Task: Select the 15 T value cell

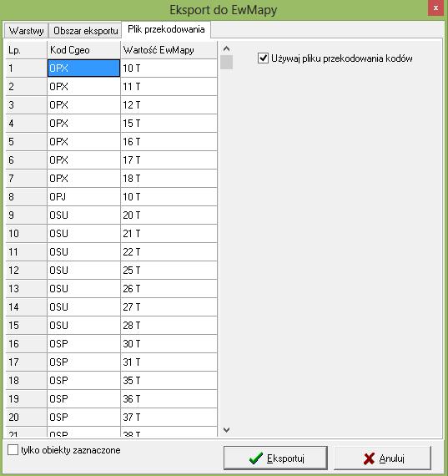Action: (x=169, y=124)
